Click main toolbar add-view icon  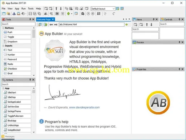point(46,9)
